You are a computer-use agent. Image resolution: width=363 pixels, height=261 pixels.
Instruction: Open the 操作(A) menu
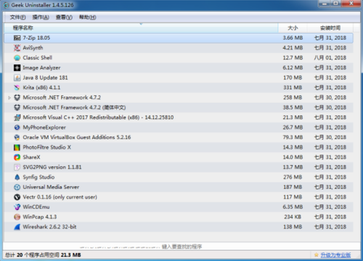[41, 17]
